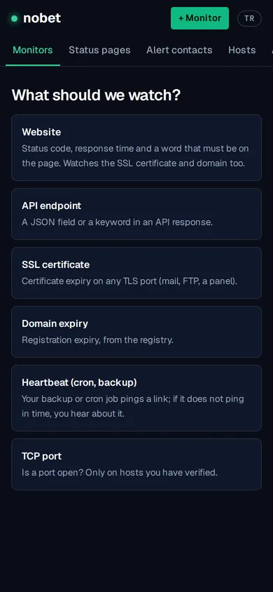Add a new monitor with + Monitor
This screenshot has height=592, width=273.
199,18
